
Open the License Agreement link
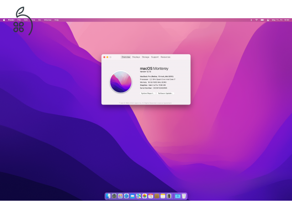click(x=164, y=103)
